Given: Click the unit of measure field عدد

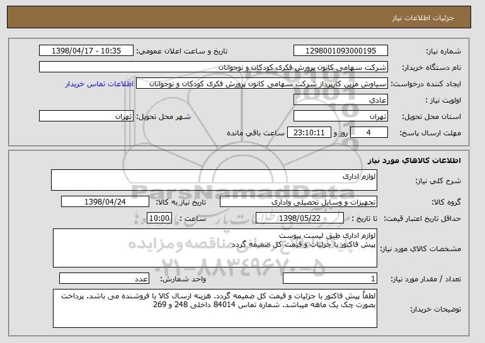Looking at the screenshot, I should (x=104, y=278).
